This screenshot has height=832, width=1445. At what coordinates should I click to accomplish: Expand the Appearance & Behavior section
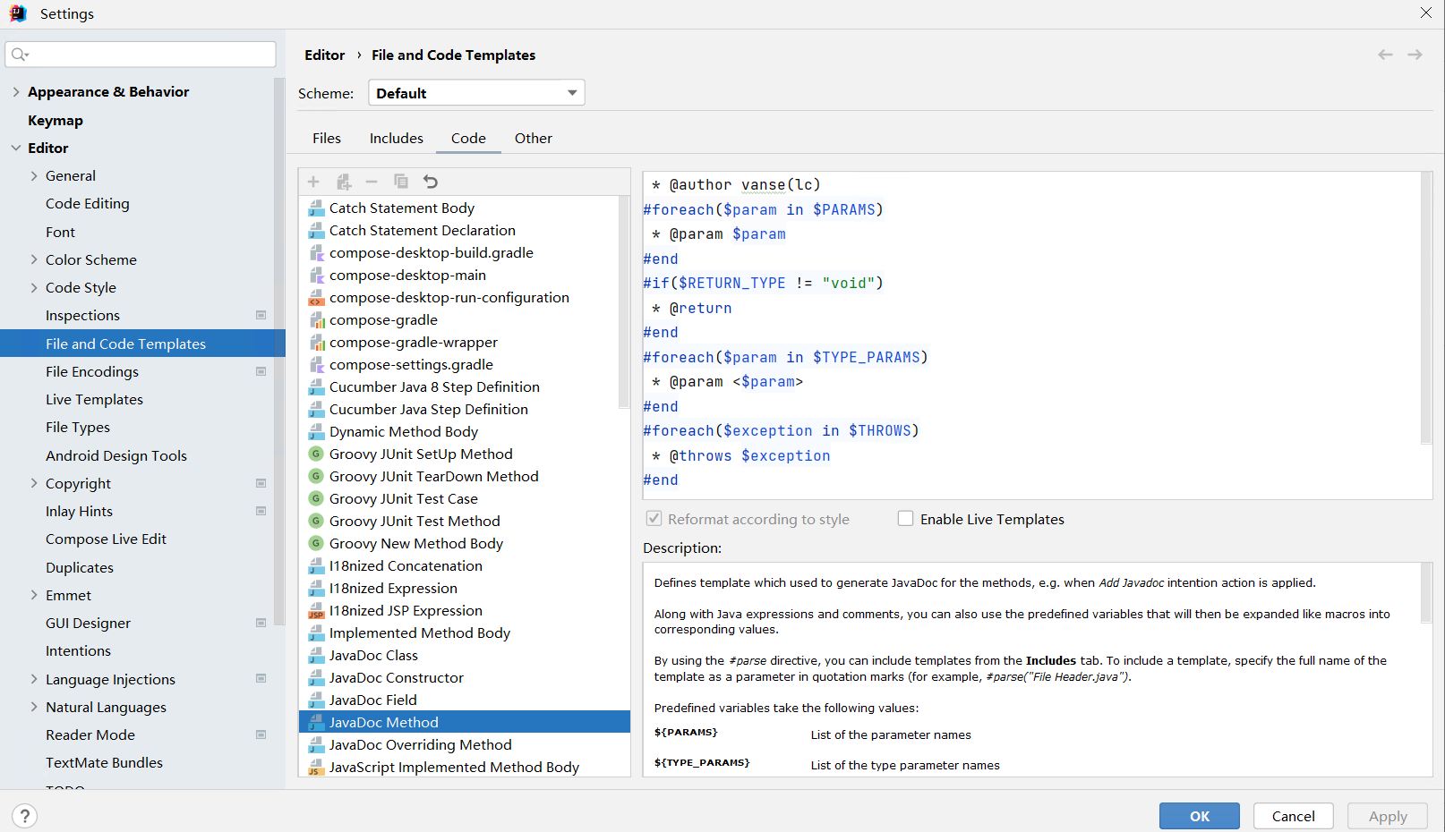tap(16, 92)
